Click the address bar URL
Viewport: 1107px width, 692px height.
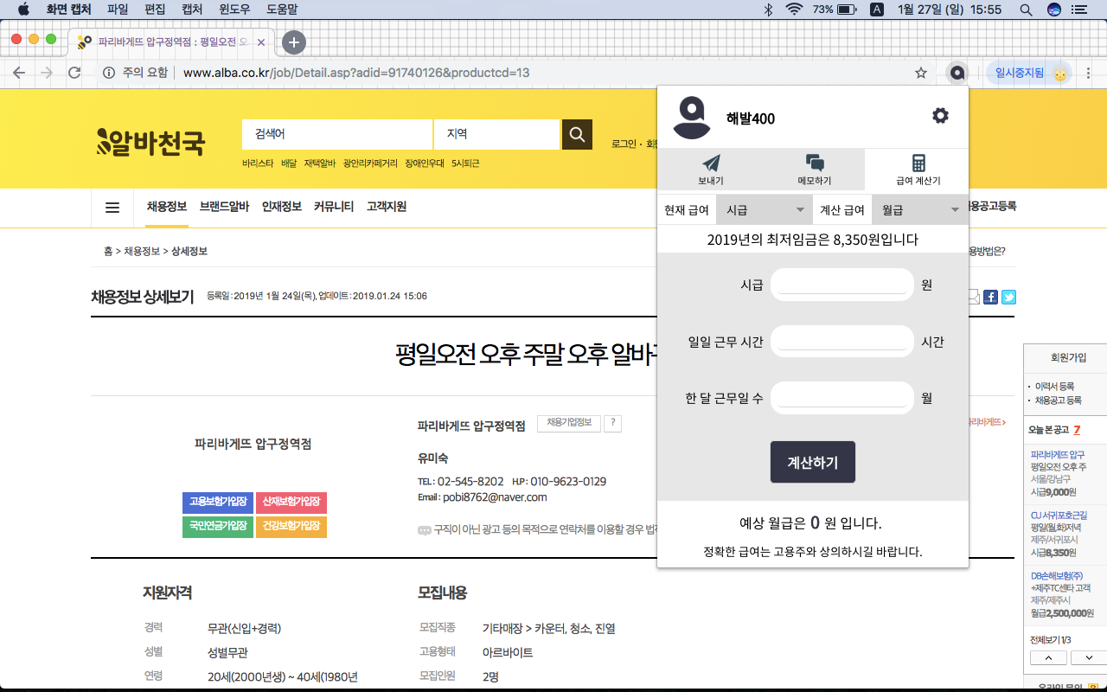356,73
